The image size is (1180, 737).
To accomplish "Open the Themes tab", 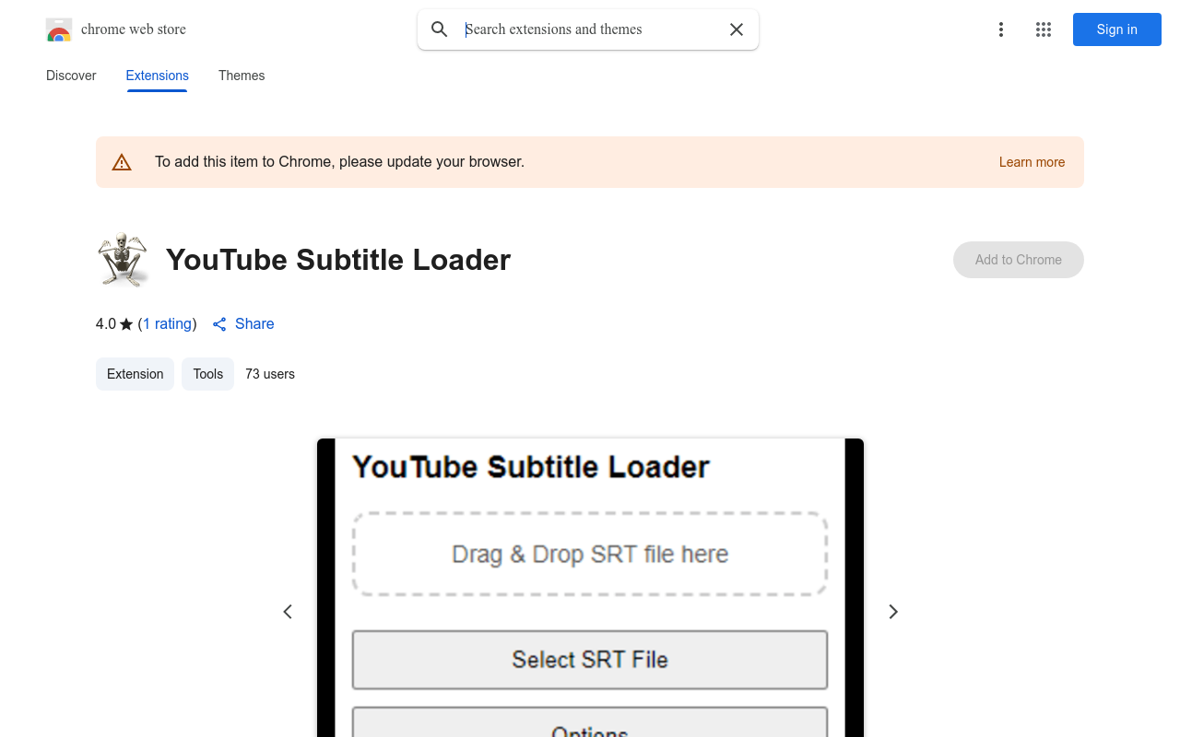I will [242, 76].
